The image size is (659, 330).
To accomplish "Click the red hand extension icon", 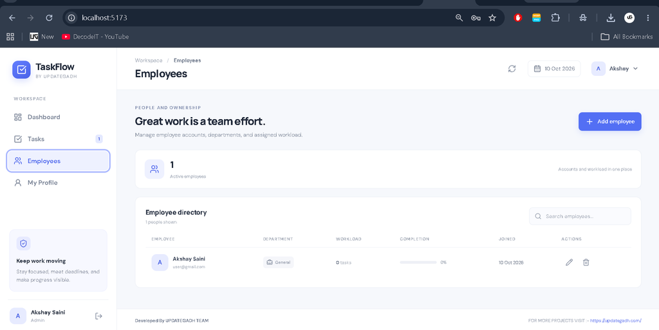I will tap(518, 17).
